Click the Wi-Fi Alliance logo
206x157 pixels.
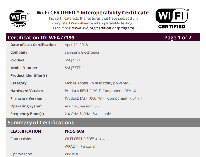[19, 19]
